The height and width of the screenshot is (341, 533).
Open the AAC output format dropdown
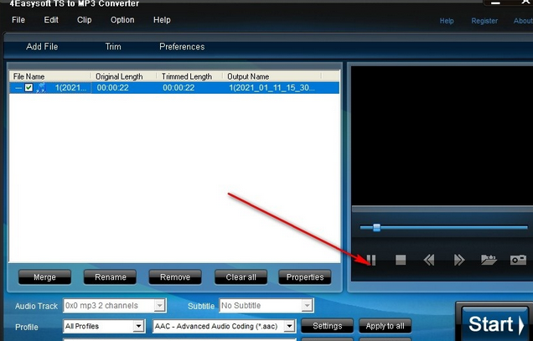tap(289, 327)
